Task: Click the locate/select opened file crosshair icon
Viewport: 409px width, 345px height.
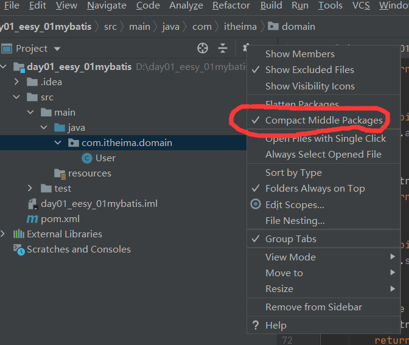Action: point(203,48)
